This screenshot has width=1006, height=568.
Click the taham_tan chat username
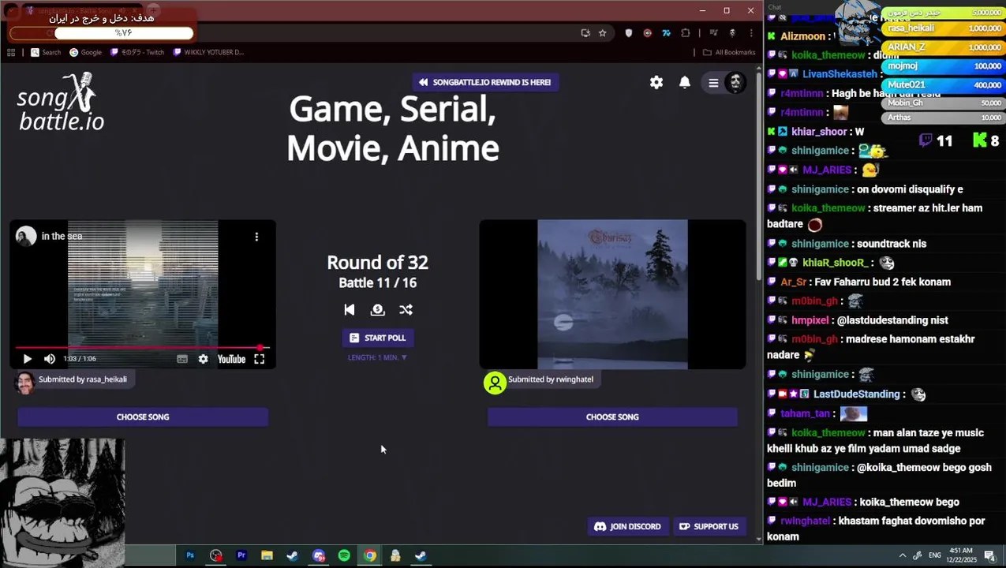click(806, 413)
